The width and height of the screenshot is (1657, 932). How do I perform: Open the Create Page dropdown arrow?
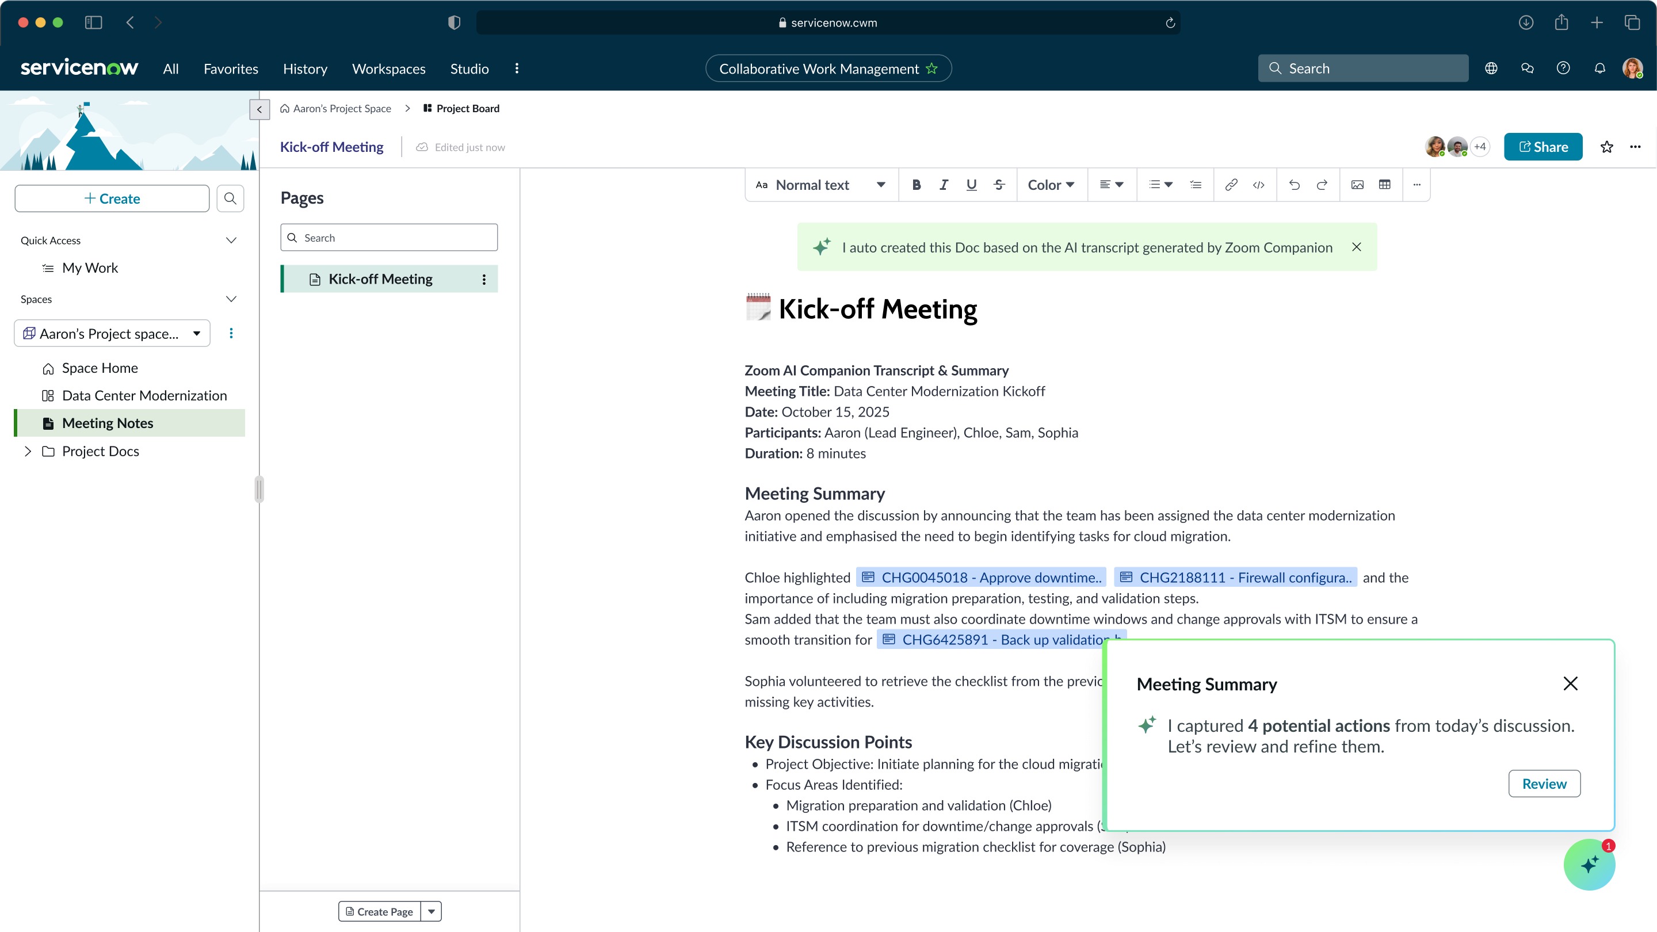pyautogui.click(x=431, y=911)
